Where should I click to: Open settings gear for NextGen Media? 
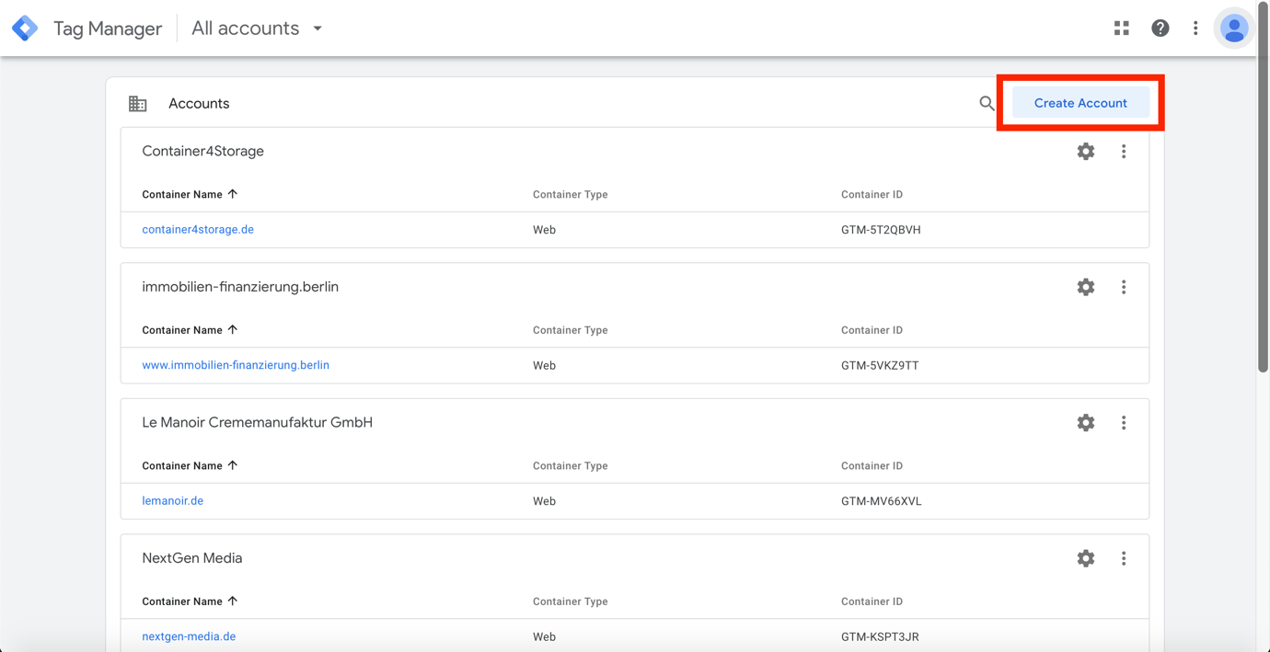pyautogui.click(x=1086, y=558)
